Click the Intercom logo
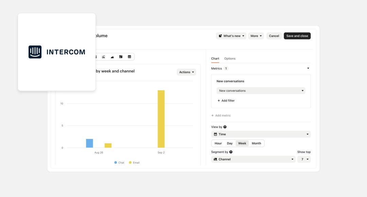This screenshot has width=367, height=197. click(x=57, y=52)
